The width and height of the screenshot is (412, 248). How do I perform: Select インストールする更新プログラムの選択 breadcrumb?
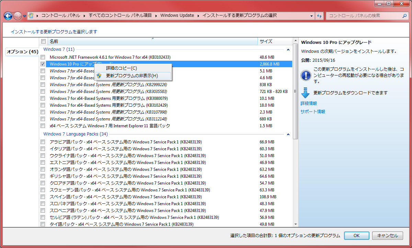coord(239,15)
